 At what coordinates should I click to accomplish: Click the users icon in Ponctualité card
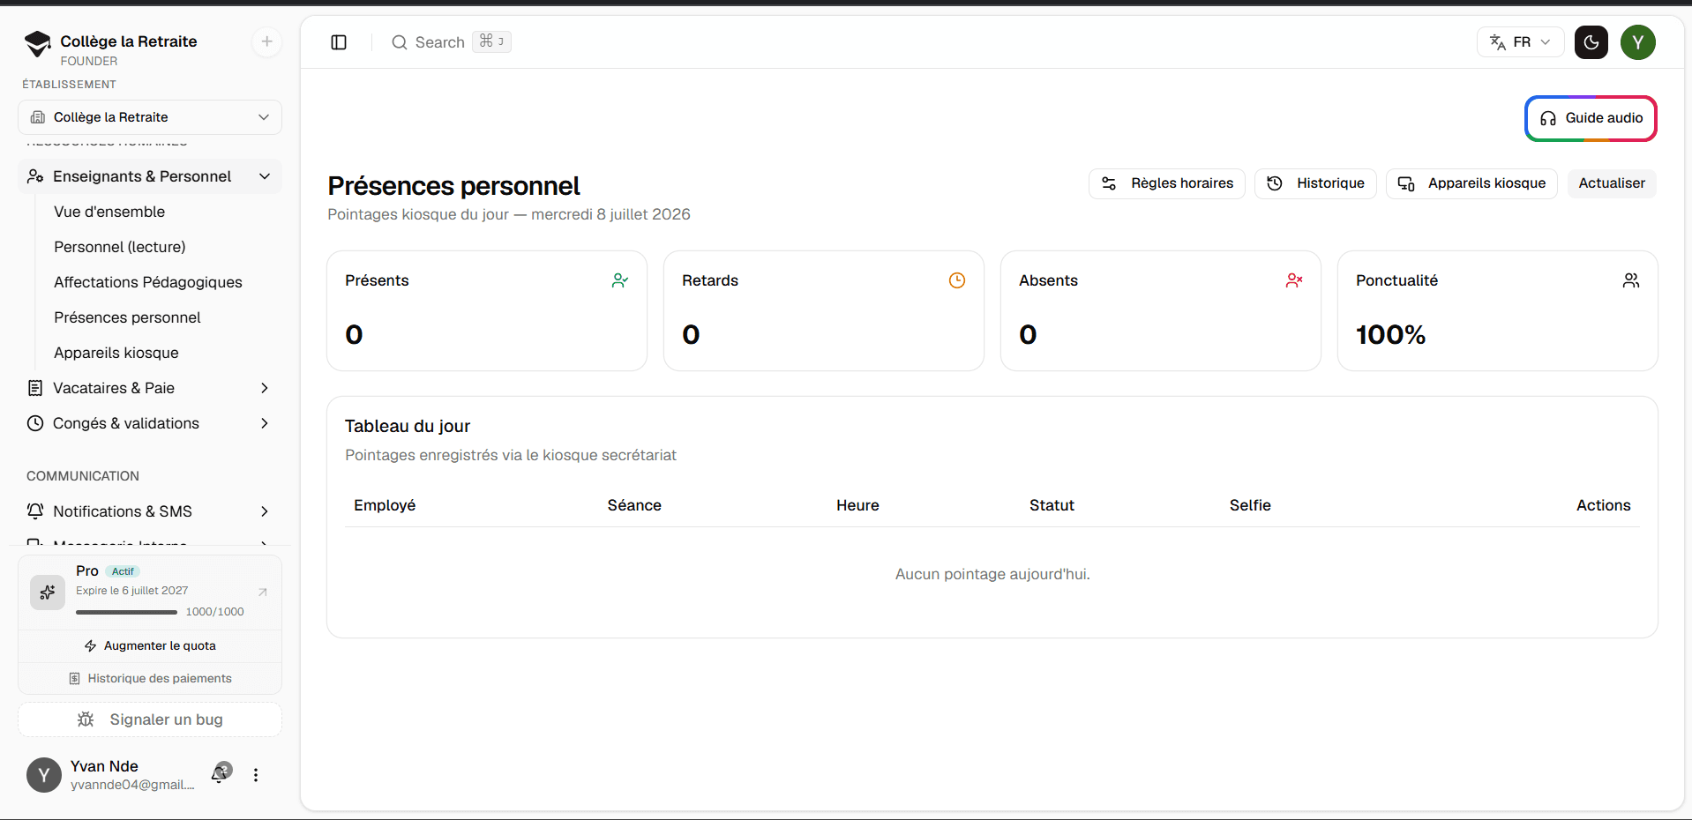point(1631,280)
